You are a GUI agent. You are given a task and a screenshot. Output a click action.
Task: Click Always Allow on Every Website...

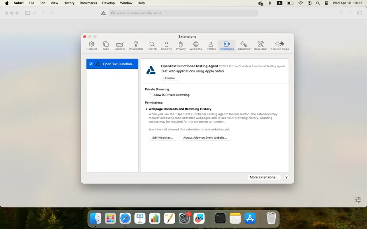(205, 138)
